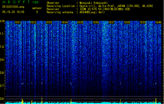Click the yellow power spike just before 1638

click(x=121, y=101)
